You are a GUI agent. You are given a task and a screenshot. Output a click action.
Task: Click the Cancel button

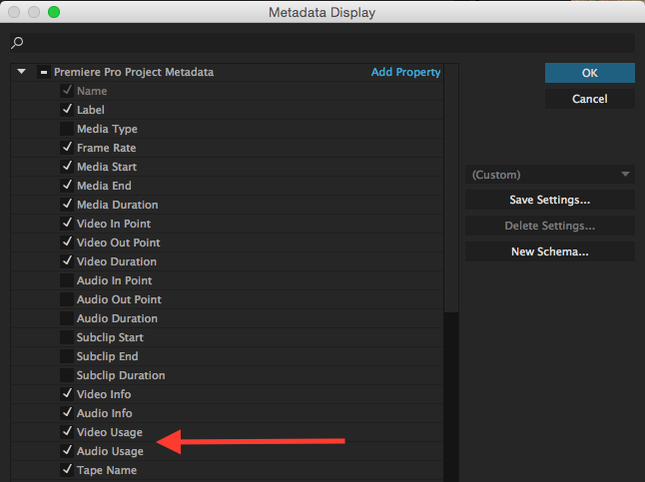pyautogui.click(x=590, y=99)
